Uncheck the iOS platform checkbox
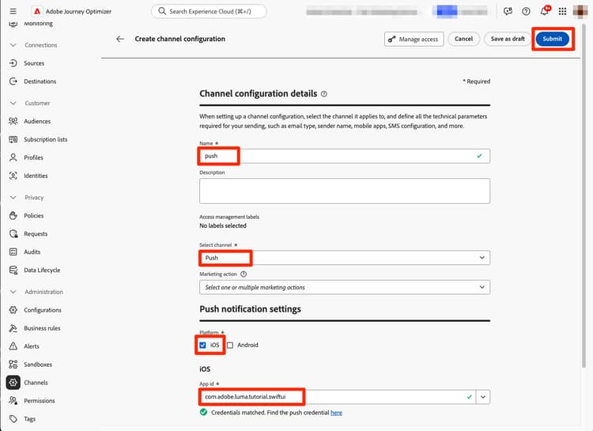 point(202,345)
